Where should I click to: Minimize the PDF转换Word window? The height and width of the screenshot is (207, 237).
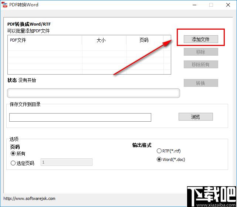(x=194, y=5)
